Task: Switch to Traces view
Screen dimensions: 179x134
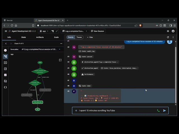Action: [x=79, y=37]
